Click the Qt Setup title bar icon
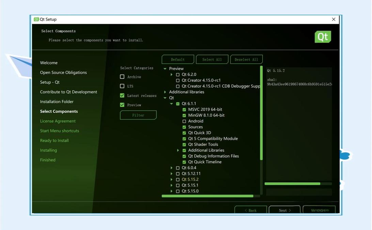372x230 pixels. [36, 19]
